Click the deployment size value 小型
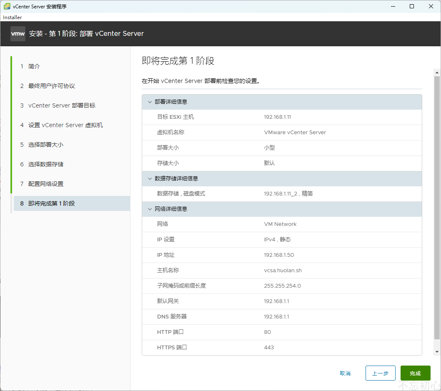This screenshot has width=441, height=391. click(x=269, y=148)
